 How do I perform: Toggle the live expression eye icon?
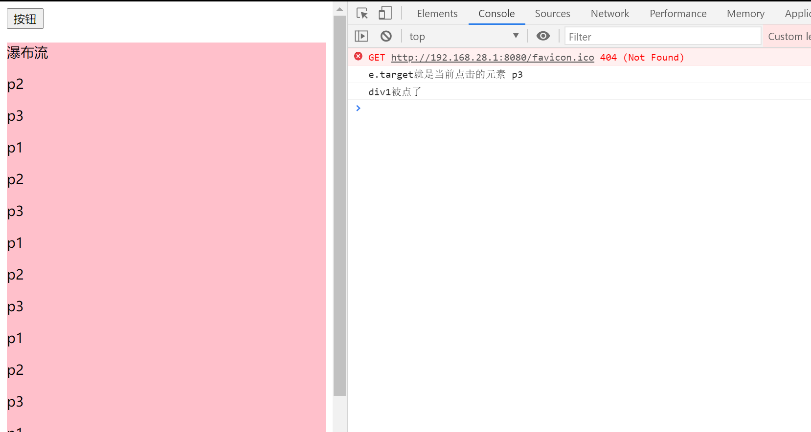(543, 36)
